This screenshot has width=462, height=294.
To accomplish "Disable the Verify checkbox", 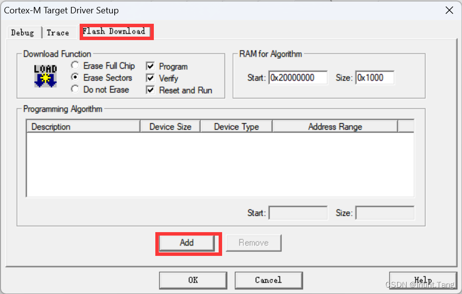I will pyautogui.click(x=150, y=78).
